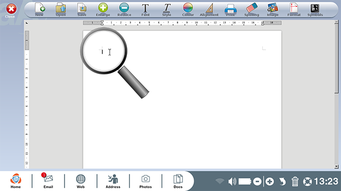Open the Style options

tap(167, 10)
